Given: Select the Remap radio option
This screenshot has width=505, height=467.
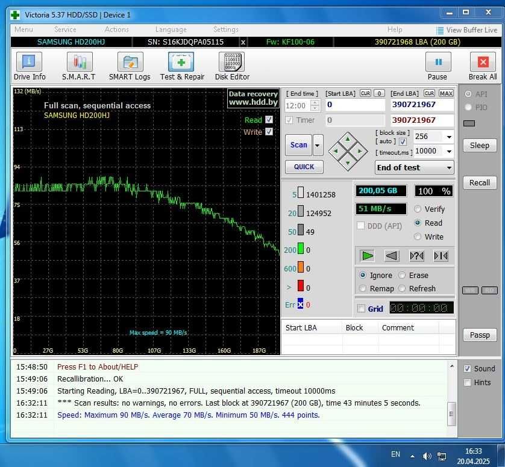Looking at the screenshot, I should (x=363, y=288).
